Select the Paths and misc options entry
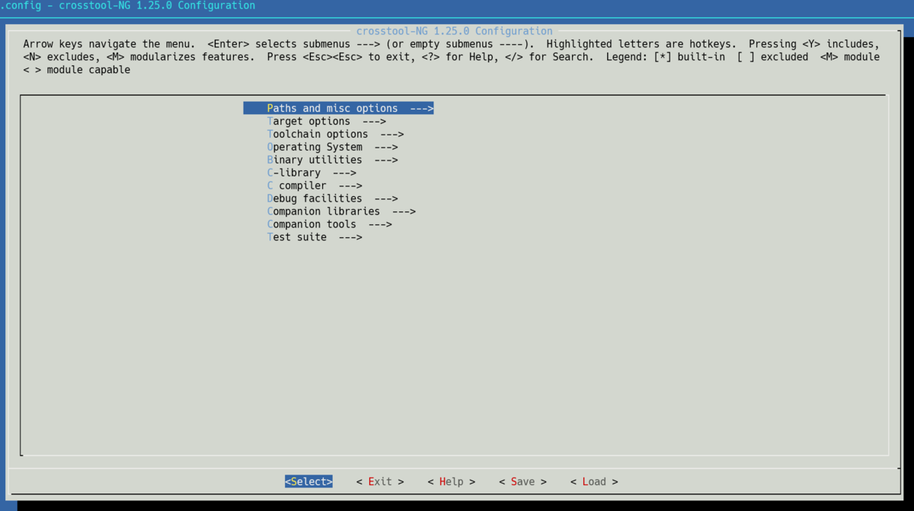The image size is (914, 511). click(x=332, y=109)
